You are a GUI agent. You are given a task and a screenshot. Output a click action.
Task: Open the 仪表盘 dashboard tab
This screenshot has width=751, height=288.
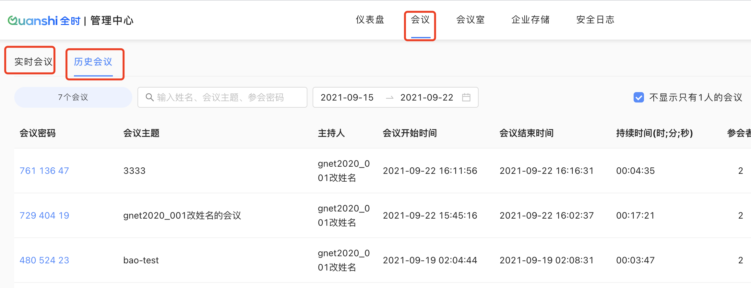pos(370,20)
